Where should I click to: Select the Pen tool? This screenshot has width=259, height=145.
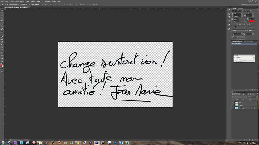click(2, 47)
